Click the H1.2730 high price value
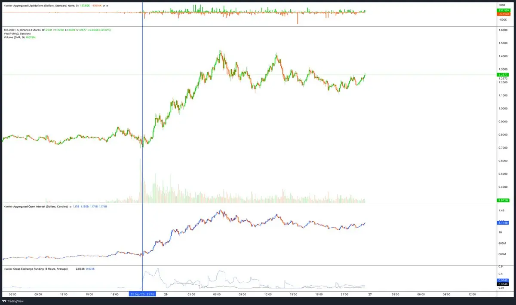The image size is (516, 305). 59,30
